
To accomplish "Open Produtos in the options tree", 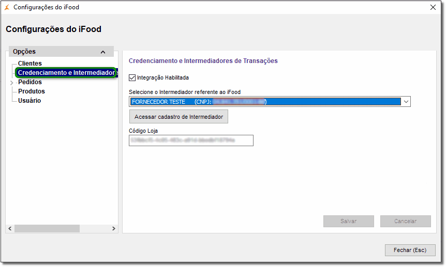I will click(32, 91).
